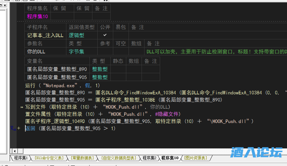Switch to the 程序集1 tab
This screenshot has height=166, width=287.
coord(21,158)
